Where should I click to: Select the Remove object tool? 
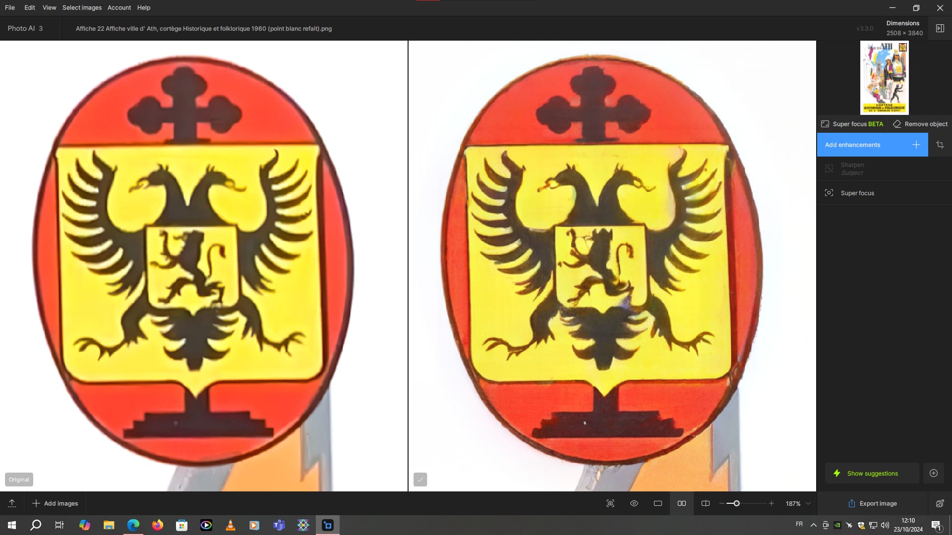pyautogui.click(x=920, y=124)
